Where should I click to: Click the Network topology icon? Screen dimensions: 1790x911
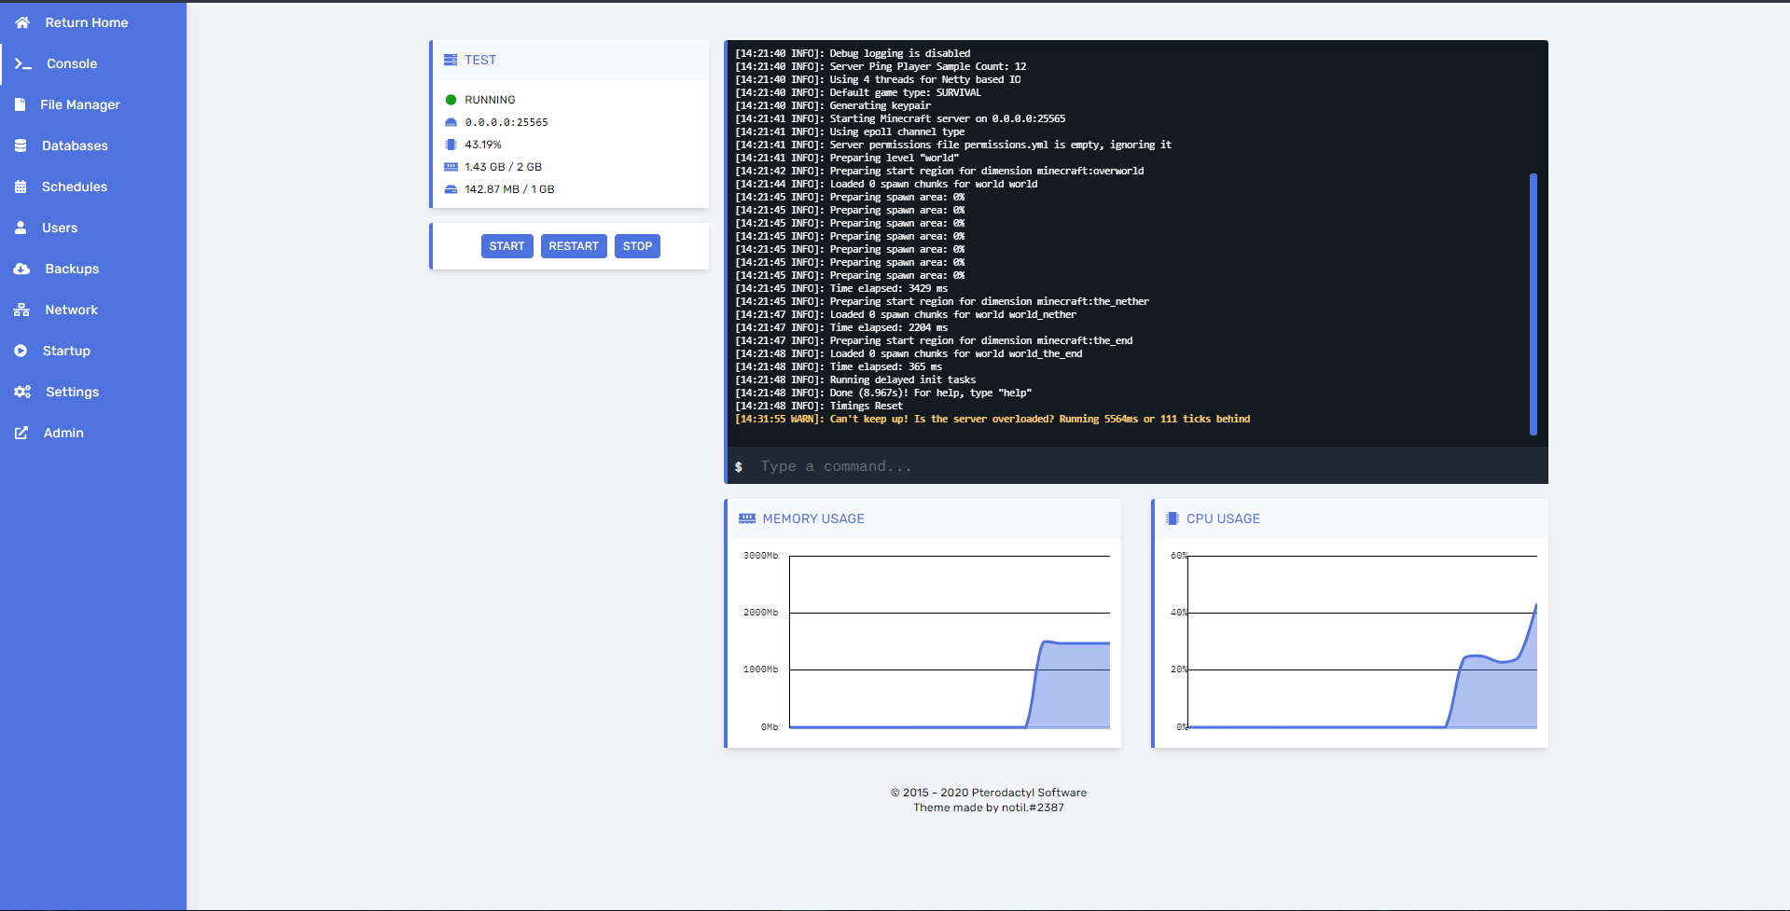[x=21, y=310]
